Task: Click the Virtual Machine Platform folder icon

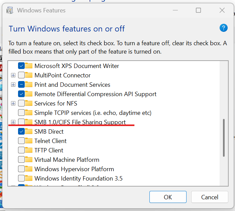Action: [x=29, y=159]
